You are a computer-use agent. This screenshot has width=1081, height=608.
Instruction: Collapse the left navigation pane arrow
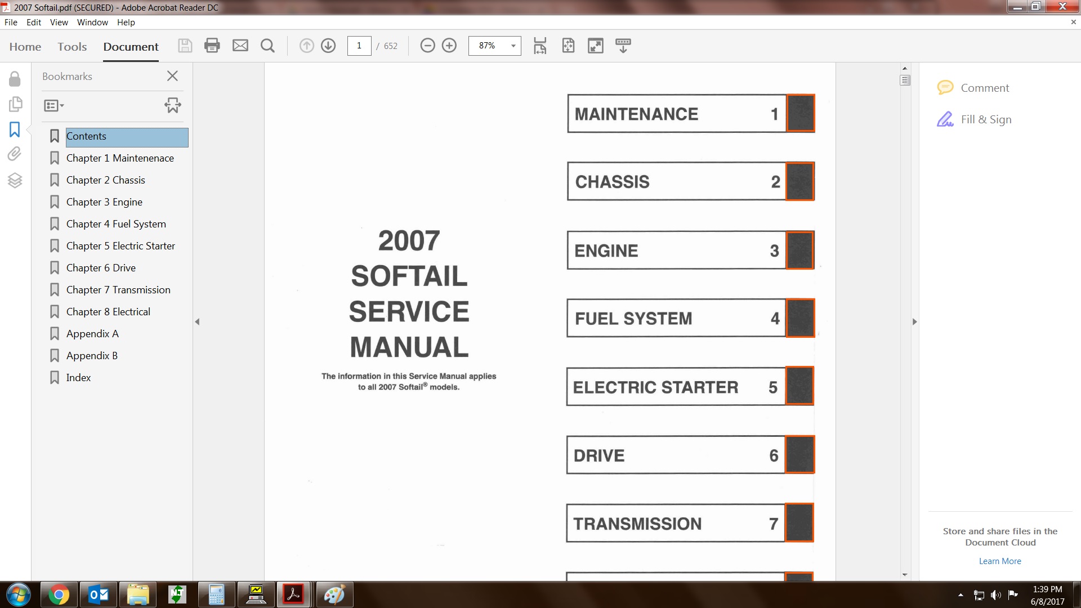pos(197,322)
